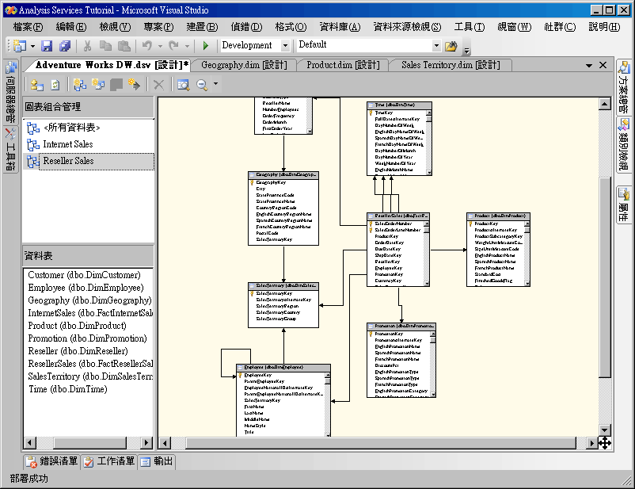
Task: Expand the Zoom level dropdown arrow
Action: (x=215, y=84)
